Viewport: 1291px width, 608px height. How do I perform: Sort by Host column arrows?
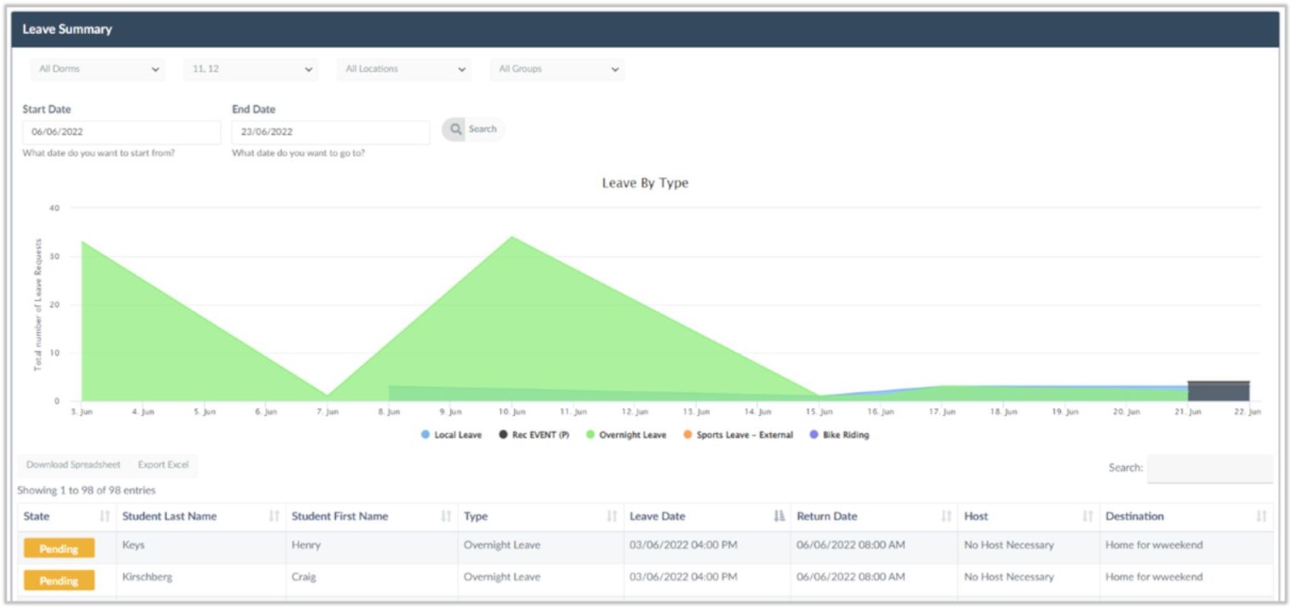(1088, 517)
